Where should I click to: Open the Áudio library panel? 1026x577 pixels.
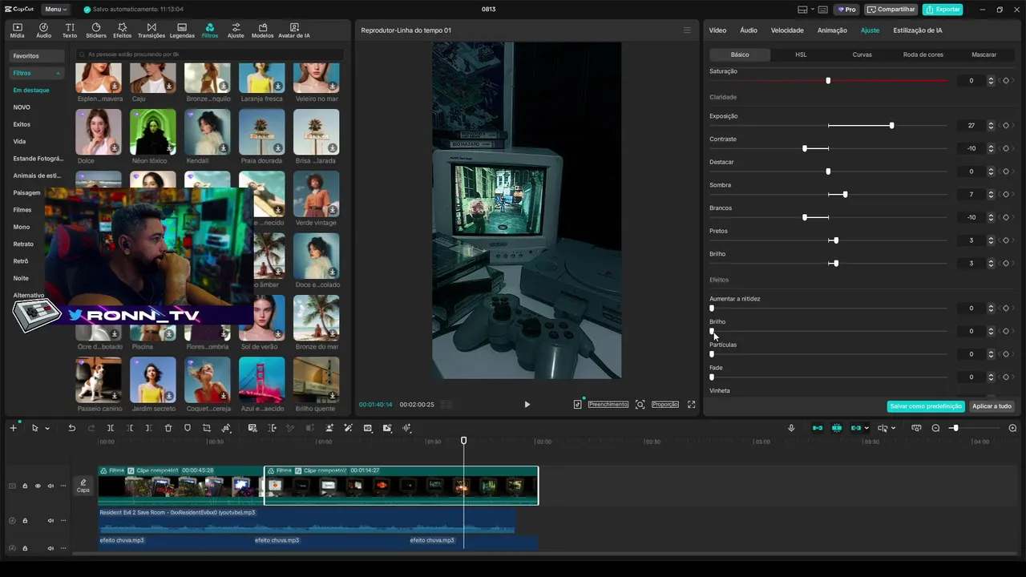point(43,30)
